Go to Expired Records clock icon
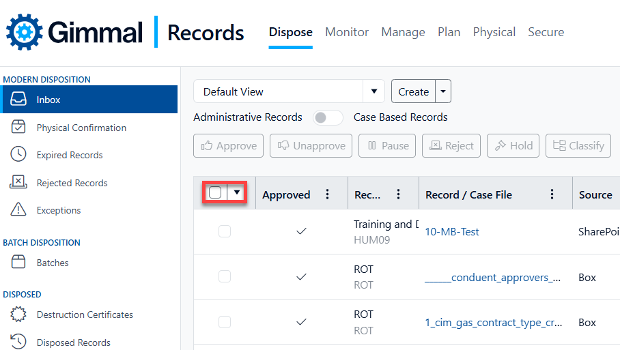 (18, 155)
